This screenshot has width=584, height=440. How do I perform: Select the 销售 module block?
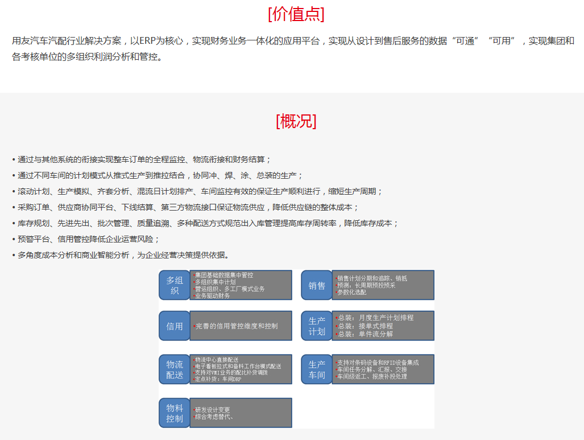(317, 285)
